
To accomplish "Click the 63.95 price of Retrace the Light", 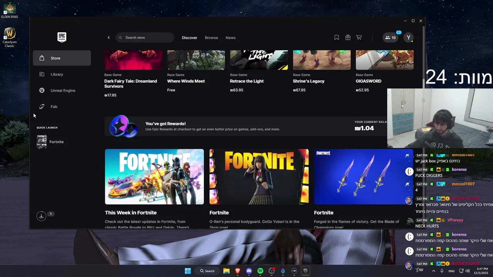I will point(236,90).
